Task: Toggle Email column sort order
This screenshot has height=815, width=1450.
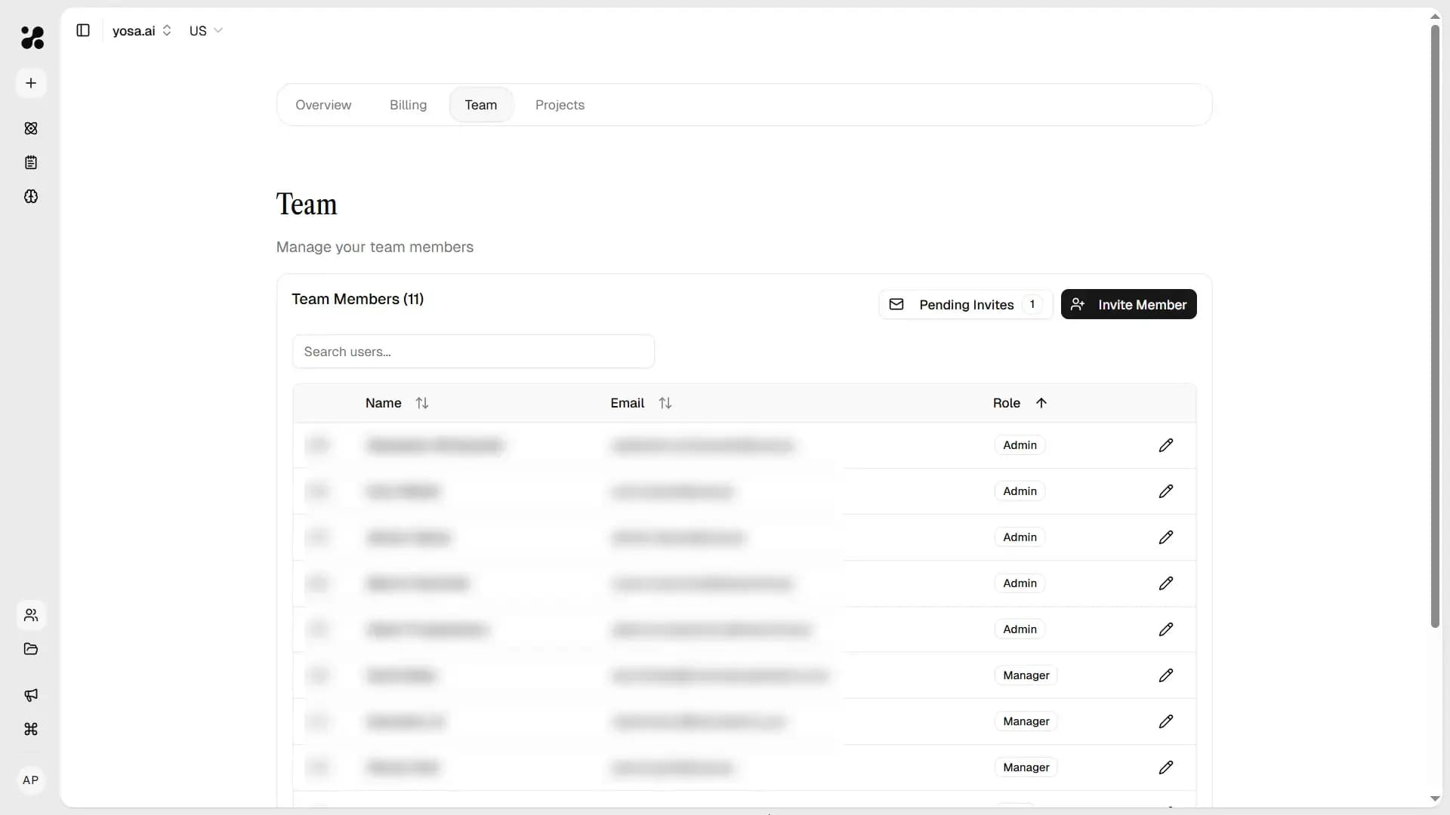Action: point(665,402)
